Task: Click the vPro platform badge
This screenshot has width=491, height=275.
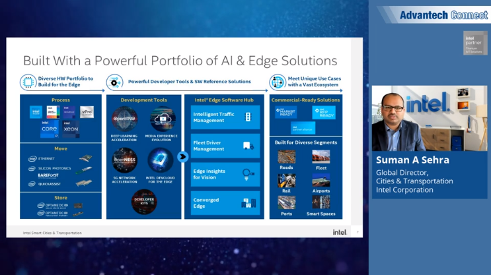Action: 87,112
